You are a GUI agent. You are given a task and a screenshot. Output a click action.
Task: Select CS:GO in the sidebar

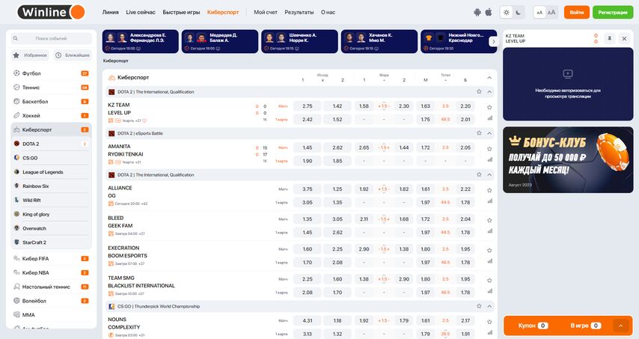click(x=51, y=158)
